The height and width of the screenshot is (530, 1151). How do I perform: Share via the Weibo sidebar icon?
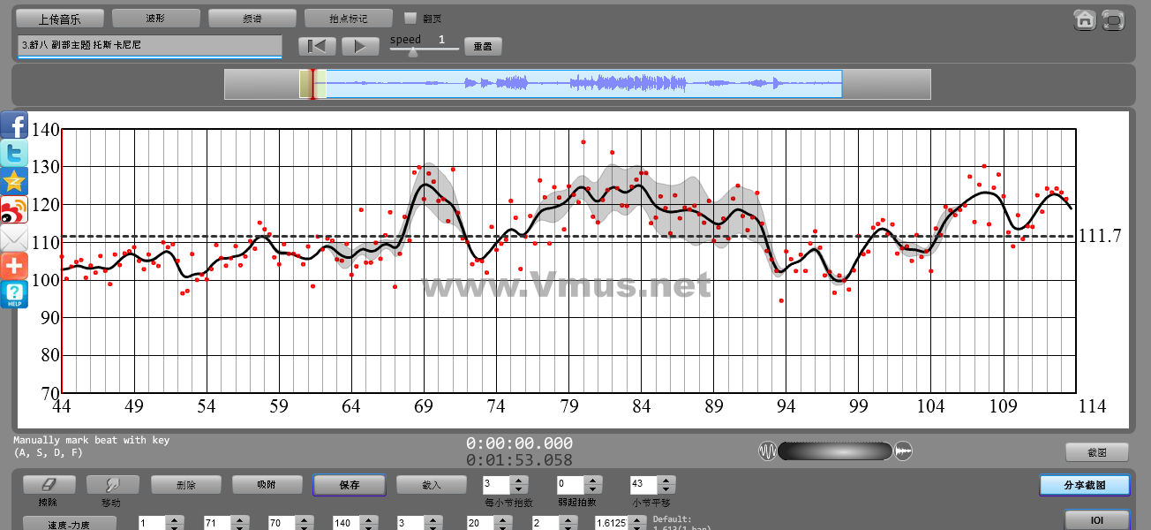[14, 210]
